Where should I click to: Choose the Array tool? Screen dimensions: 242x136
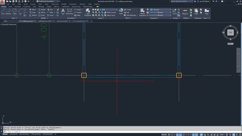[50, 15]
